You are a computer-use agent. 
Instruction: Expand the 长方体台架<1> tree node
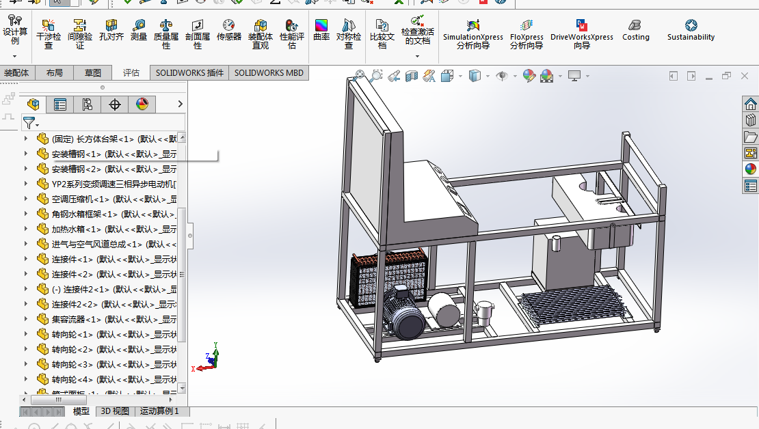point(26,139)
